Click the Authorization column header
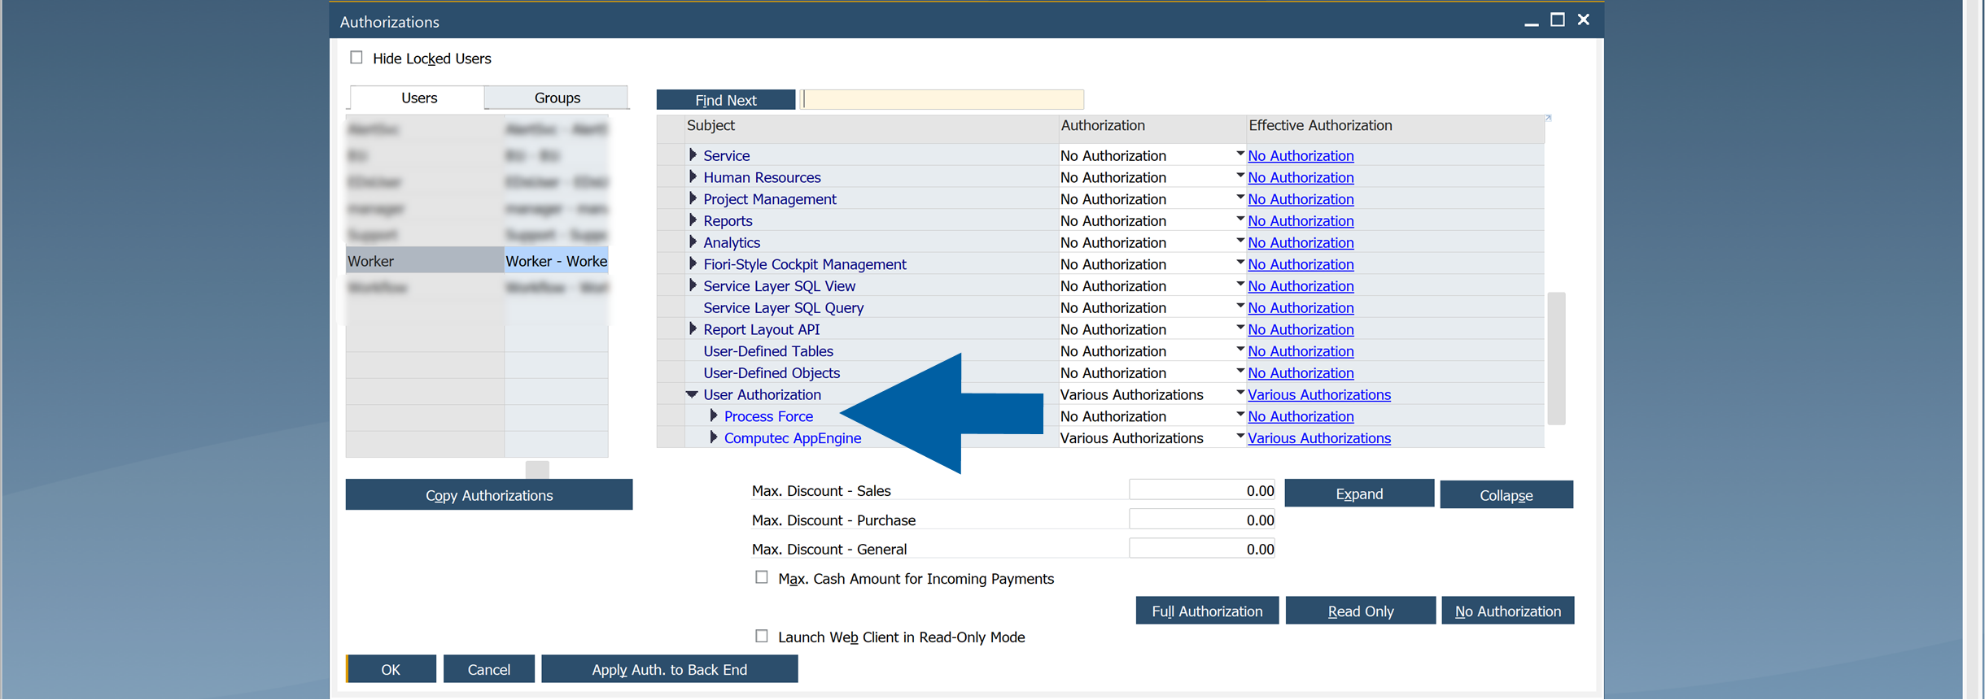 (x=1152, y=125)
